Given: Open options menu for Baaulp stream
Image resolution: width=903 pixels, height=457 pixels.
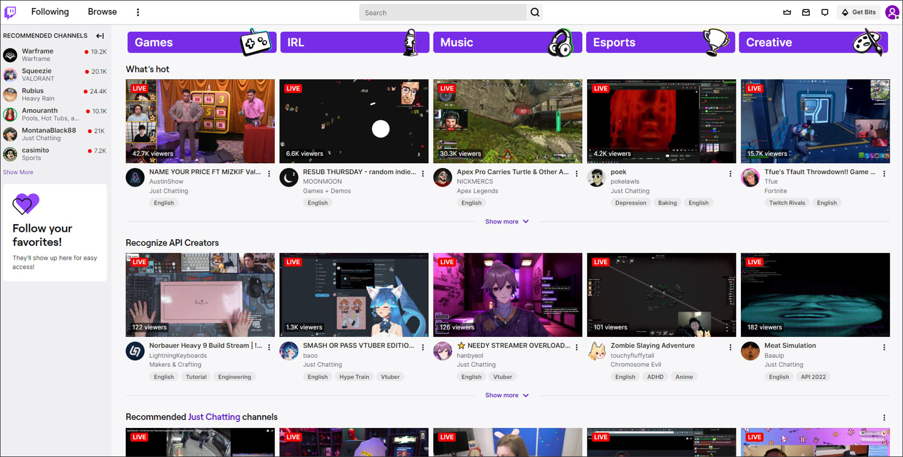Looking at the screenshot, I should coord(884,347).
